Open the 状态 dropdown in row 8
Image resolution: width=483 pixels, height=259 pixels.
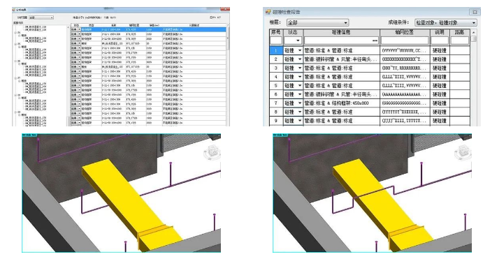pyautogui.click(x=299, y=112)
